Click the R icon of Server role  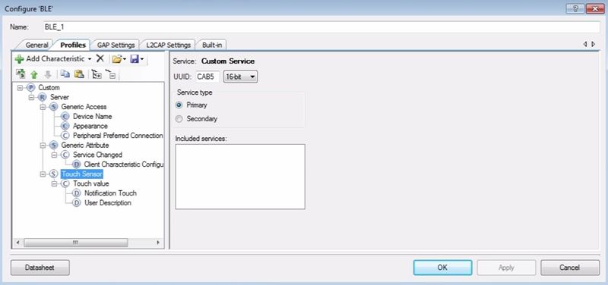(43, 97)
